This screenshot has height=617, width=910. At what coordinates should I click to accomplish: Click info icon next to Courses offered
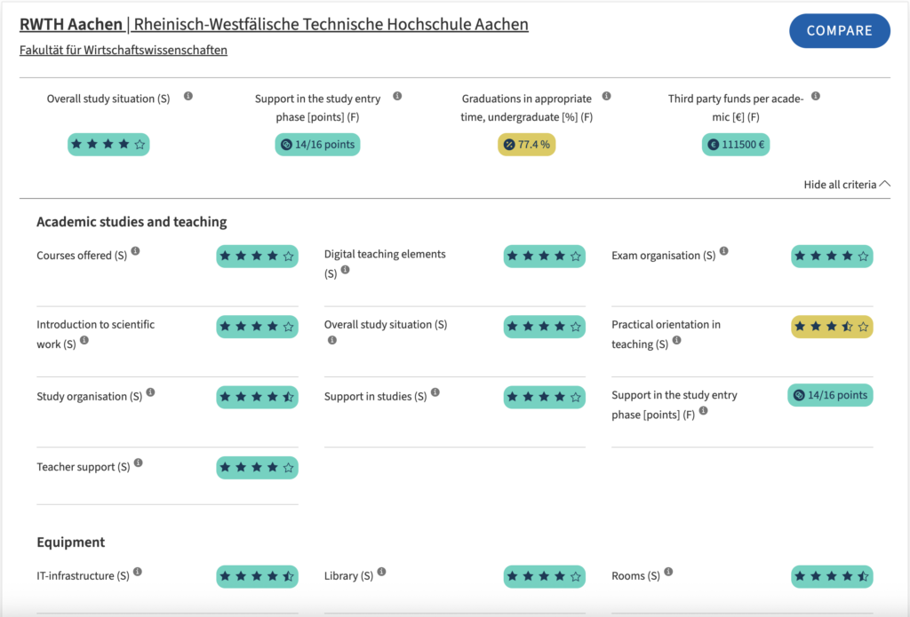click(x=136, y=251)
